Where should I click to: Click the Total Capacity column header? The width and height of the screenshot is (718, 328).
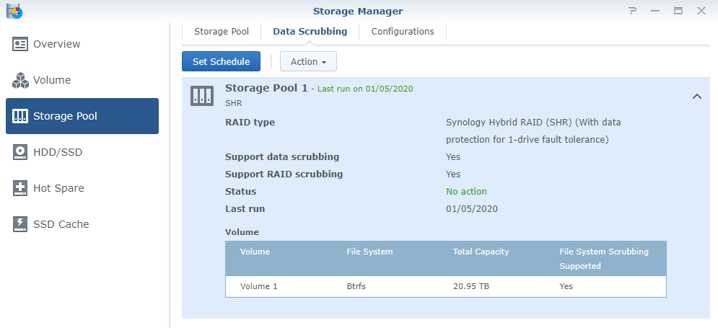tap(481, 252)
